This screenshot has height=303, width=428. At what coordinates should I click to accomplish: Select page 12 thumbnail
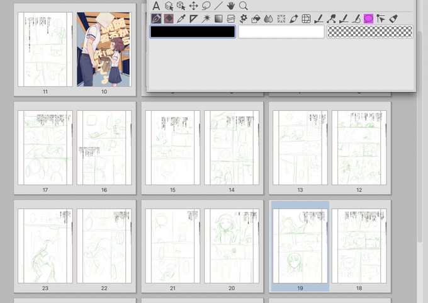[x=359, y=147]
